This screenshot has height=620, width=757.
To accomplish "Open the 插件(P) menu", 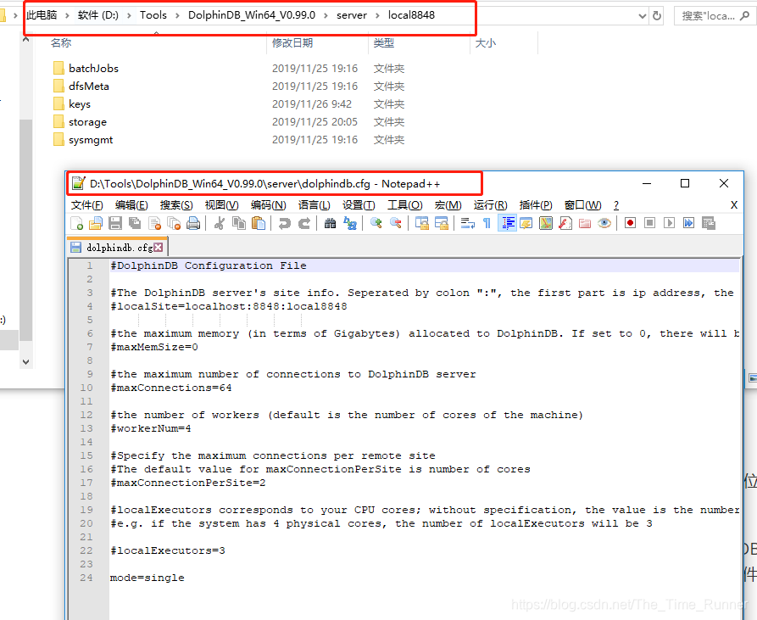I will [536, 205].
